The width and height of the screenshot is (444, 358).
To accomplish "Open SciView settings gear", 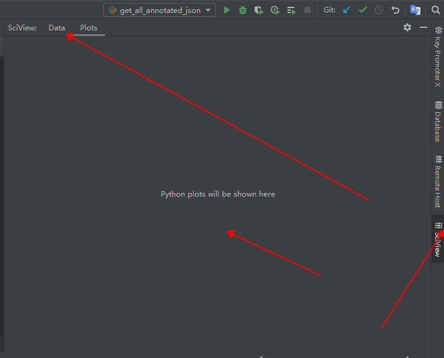I will [407, 27].
